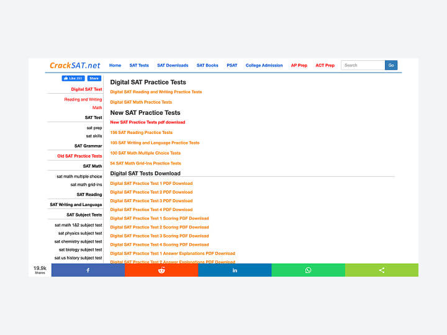Select SAT Grammar in sidebar

tap(88, 146)
